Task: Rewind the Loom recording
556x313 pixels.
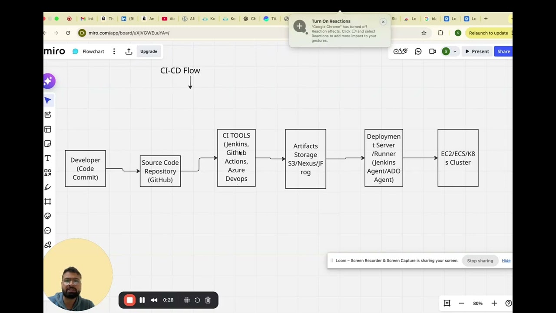Action: coord(154,300)
